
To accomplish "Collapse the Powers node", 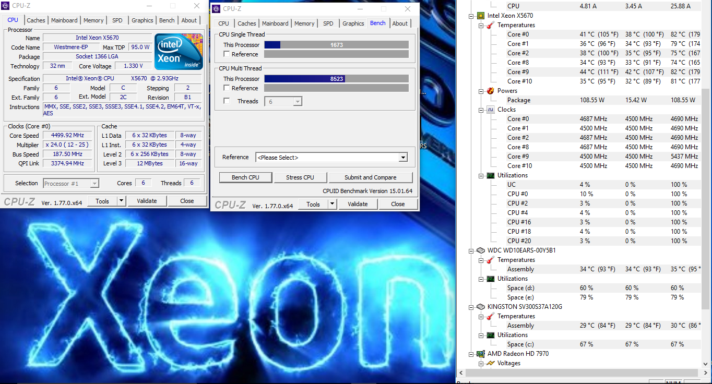I will pos(481,91).
